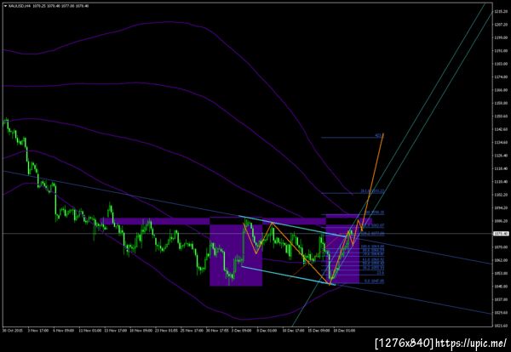Screen dimensions: 511x352
Task: Click the 1199.00 price axis label
Action: tap(500, 37)
